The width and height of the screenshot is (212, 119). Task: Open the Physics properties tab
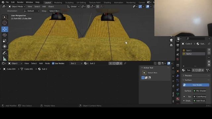tap(178, 85)
